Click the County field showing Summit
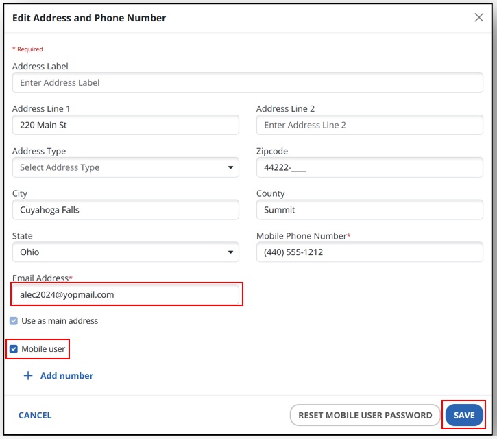 369,210
